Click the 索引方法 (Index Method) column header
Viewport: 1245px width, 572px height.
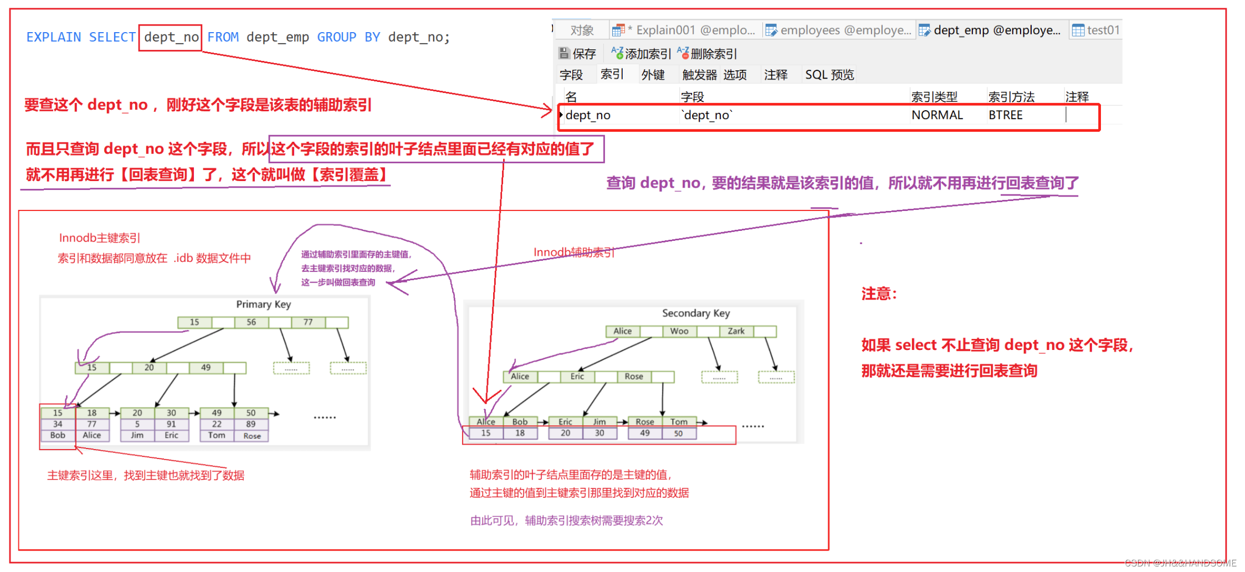[x=1011, y=97]
